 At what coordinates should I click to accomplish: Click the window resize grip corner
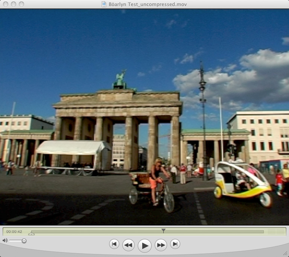(x=285, y=253)
